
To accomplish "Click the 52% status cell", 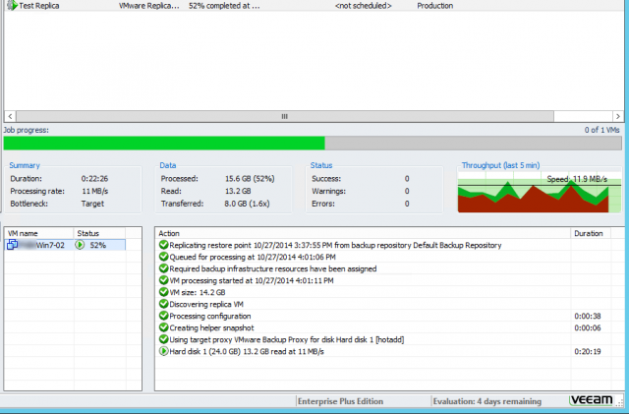I will coord(98,245).
